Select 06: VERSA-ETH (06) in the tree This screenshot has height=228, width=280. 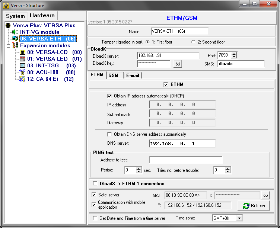(x=48, y=39)
